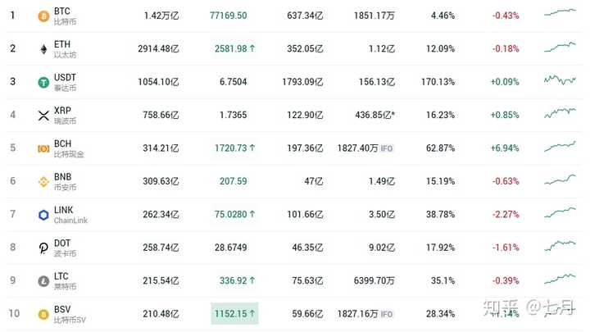Click the ETH price 2581.98
This screenshot has height=332, width=590.
pyautogui.click(x=230, y=48)
